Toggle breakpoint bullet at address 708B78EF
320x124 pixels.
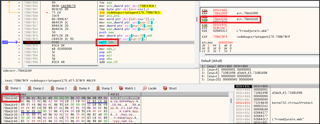pyautogui.click(x=19, y=33)
